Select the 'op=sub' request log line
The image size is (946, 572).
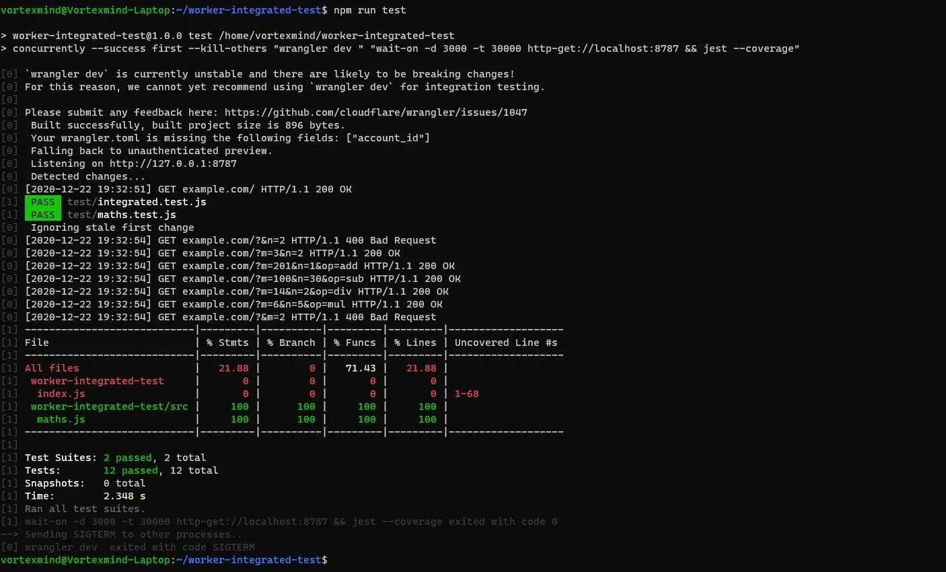click(x=243, y=279)
